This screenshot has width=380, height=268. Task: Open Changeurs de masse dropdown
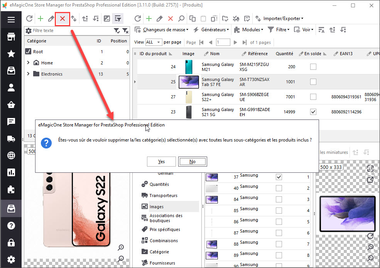point(161,30)
